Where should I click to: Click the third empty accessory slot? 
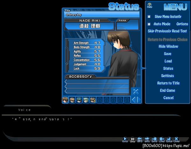[97, 91]
